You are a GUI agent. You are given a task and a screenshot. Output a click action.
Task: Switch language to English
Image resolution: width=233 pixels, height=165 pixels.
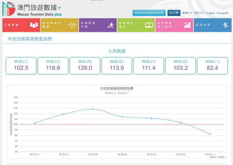(211, 13)
